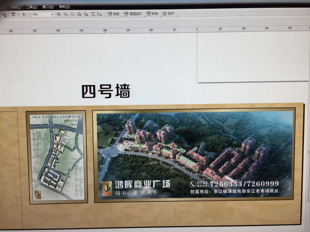Click the horizontal ruler at the 0 mark
Viewport: 310px width, 232px height.
pyautogui.click(x=197, y=30)
